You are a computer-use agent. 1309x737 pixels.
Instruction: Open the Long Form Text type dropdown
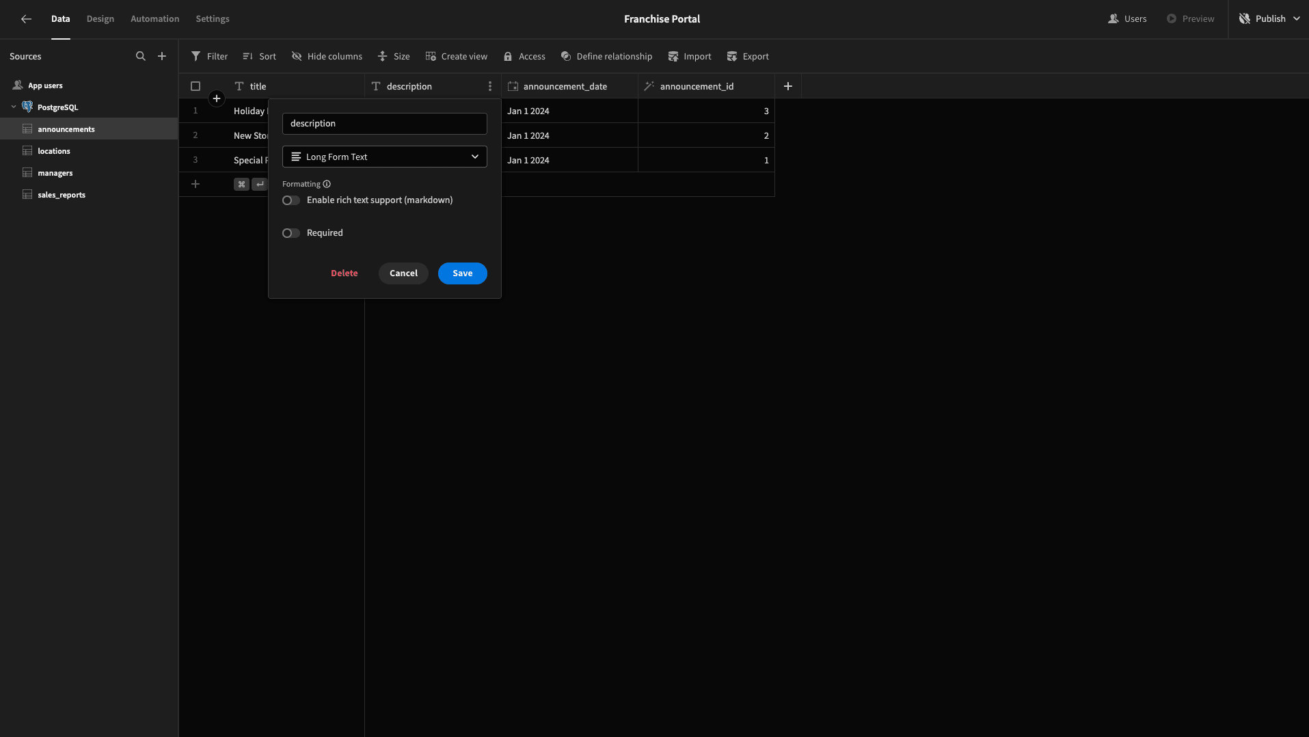[x=385, y=157]
